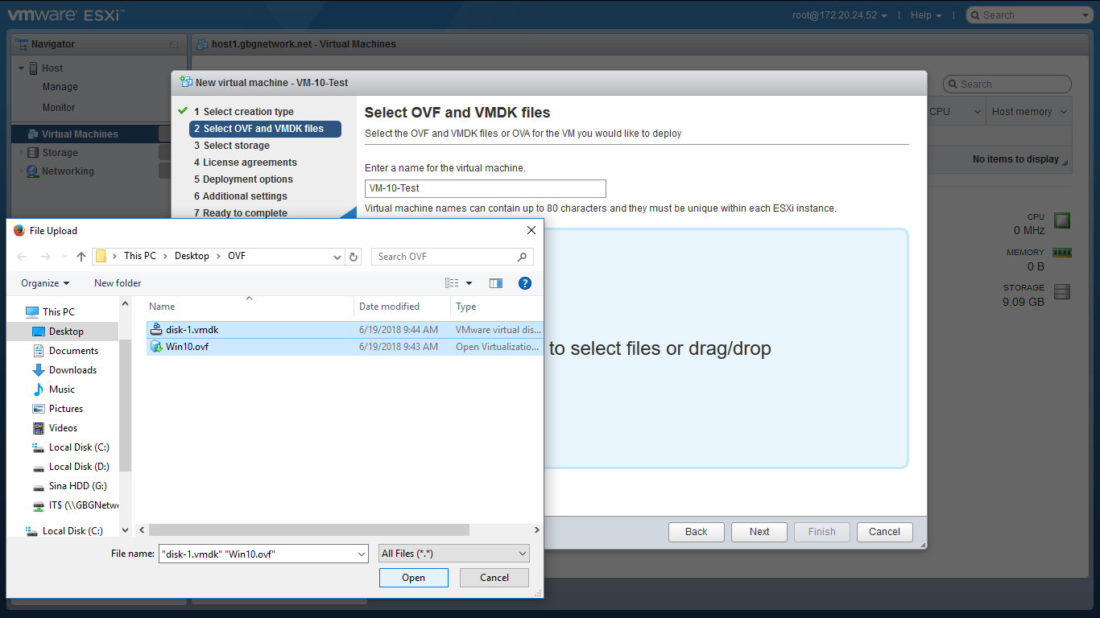This screenshot has width=1100, height=618.
Task: Select the Win10.ovf file icon
Action: tap(156, 347)
